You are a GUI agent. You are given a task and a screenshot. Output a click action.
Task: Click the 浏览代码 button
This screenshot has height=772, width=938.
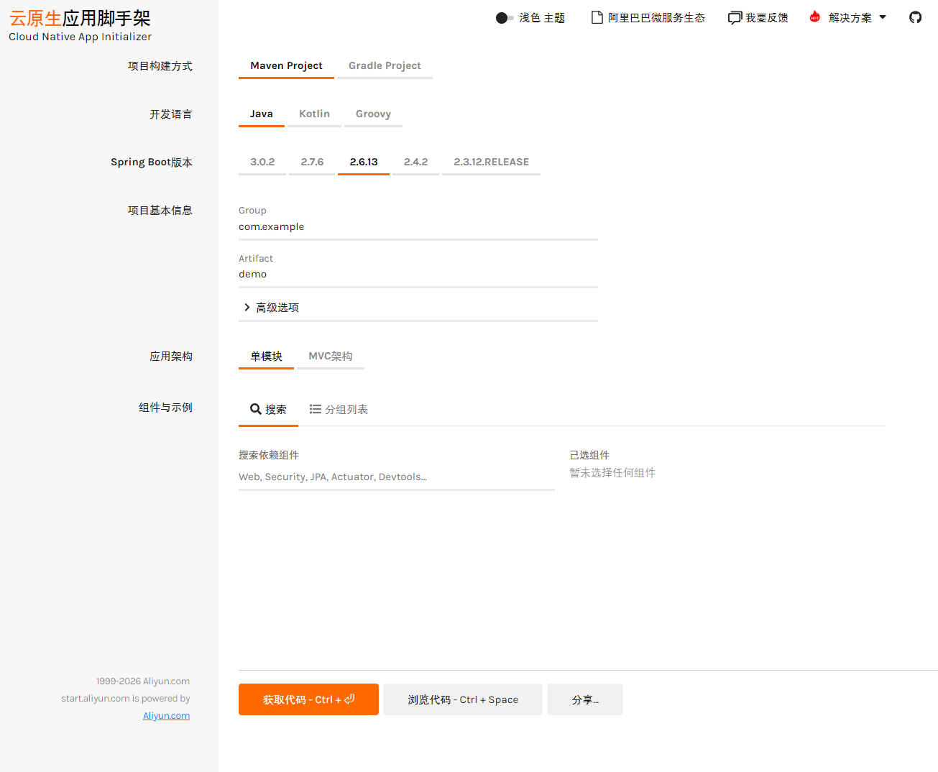tap(462, 699)
